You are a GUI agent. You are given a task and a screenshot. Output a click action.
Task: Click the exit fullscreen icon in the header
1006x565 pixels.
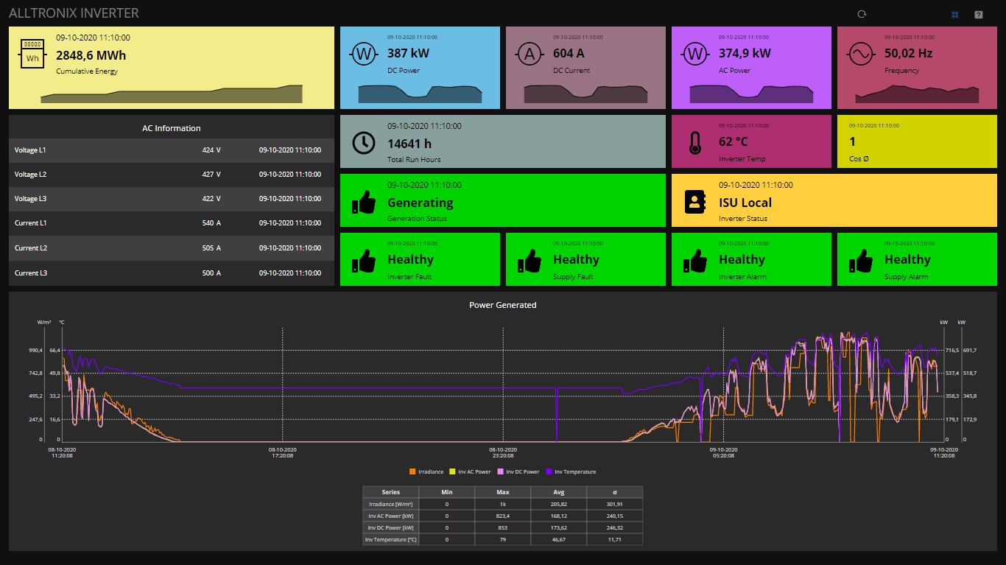955,14
